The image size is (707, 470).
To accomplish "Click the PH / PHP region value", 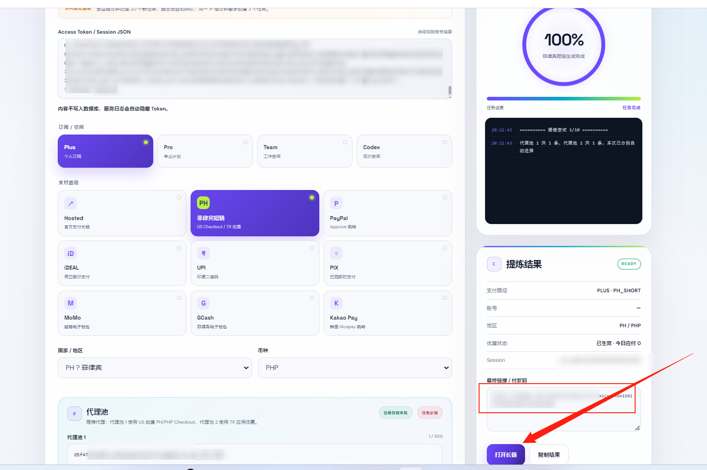I will pyautogui.click(x=630, y=325).
